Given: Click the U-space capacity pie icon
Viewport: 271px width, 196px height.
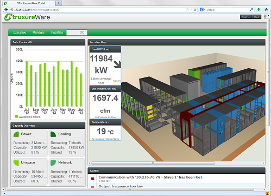Looking at the screenshot, I should tap(16, 163).
